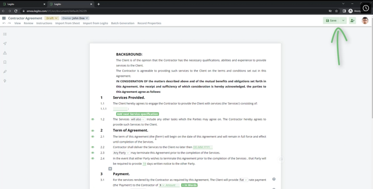Click the 'Services Provided.' heading
Image resolution: width=373 pixels, height=189 pixels.
[129, 98]
